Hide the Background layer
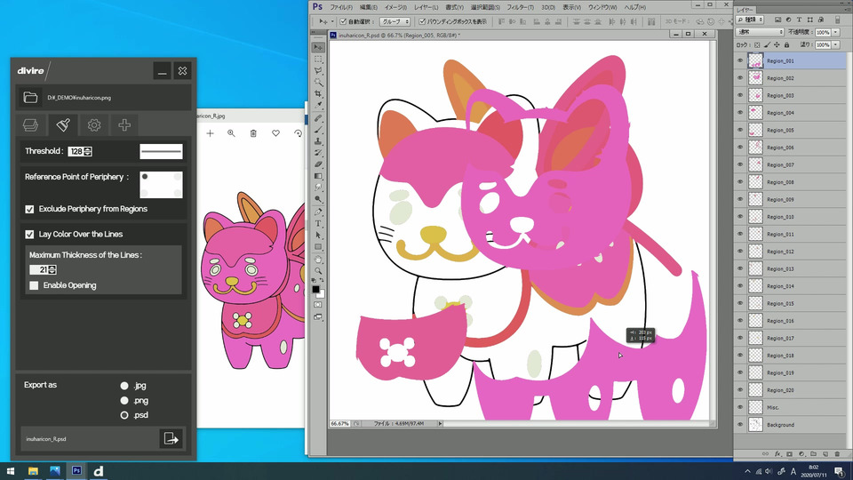The height and width of the screenshot is (480, 853). point(740,425)
